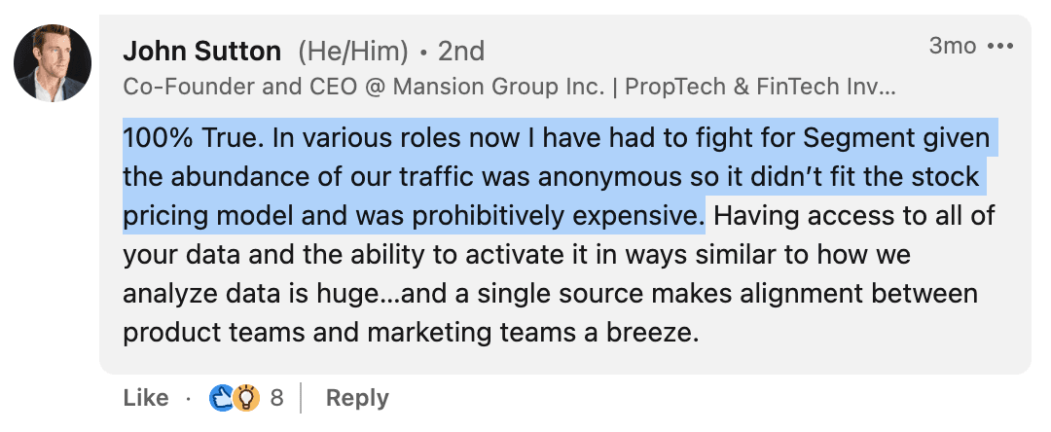Click the blue thumbs-up reaction icon

[223, 397]
